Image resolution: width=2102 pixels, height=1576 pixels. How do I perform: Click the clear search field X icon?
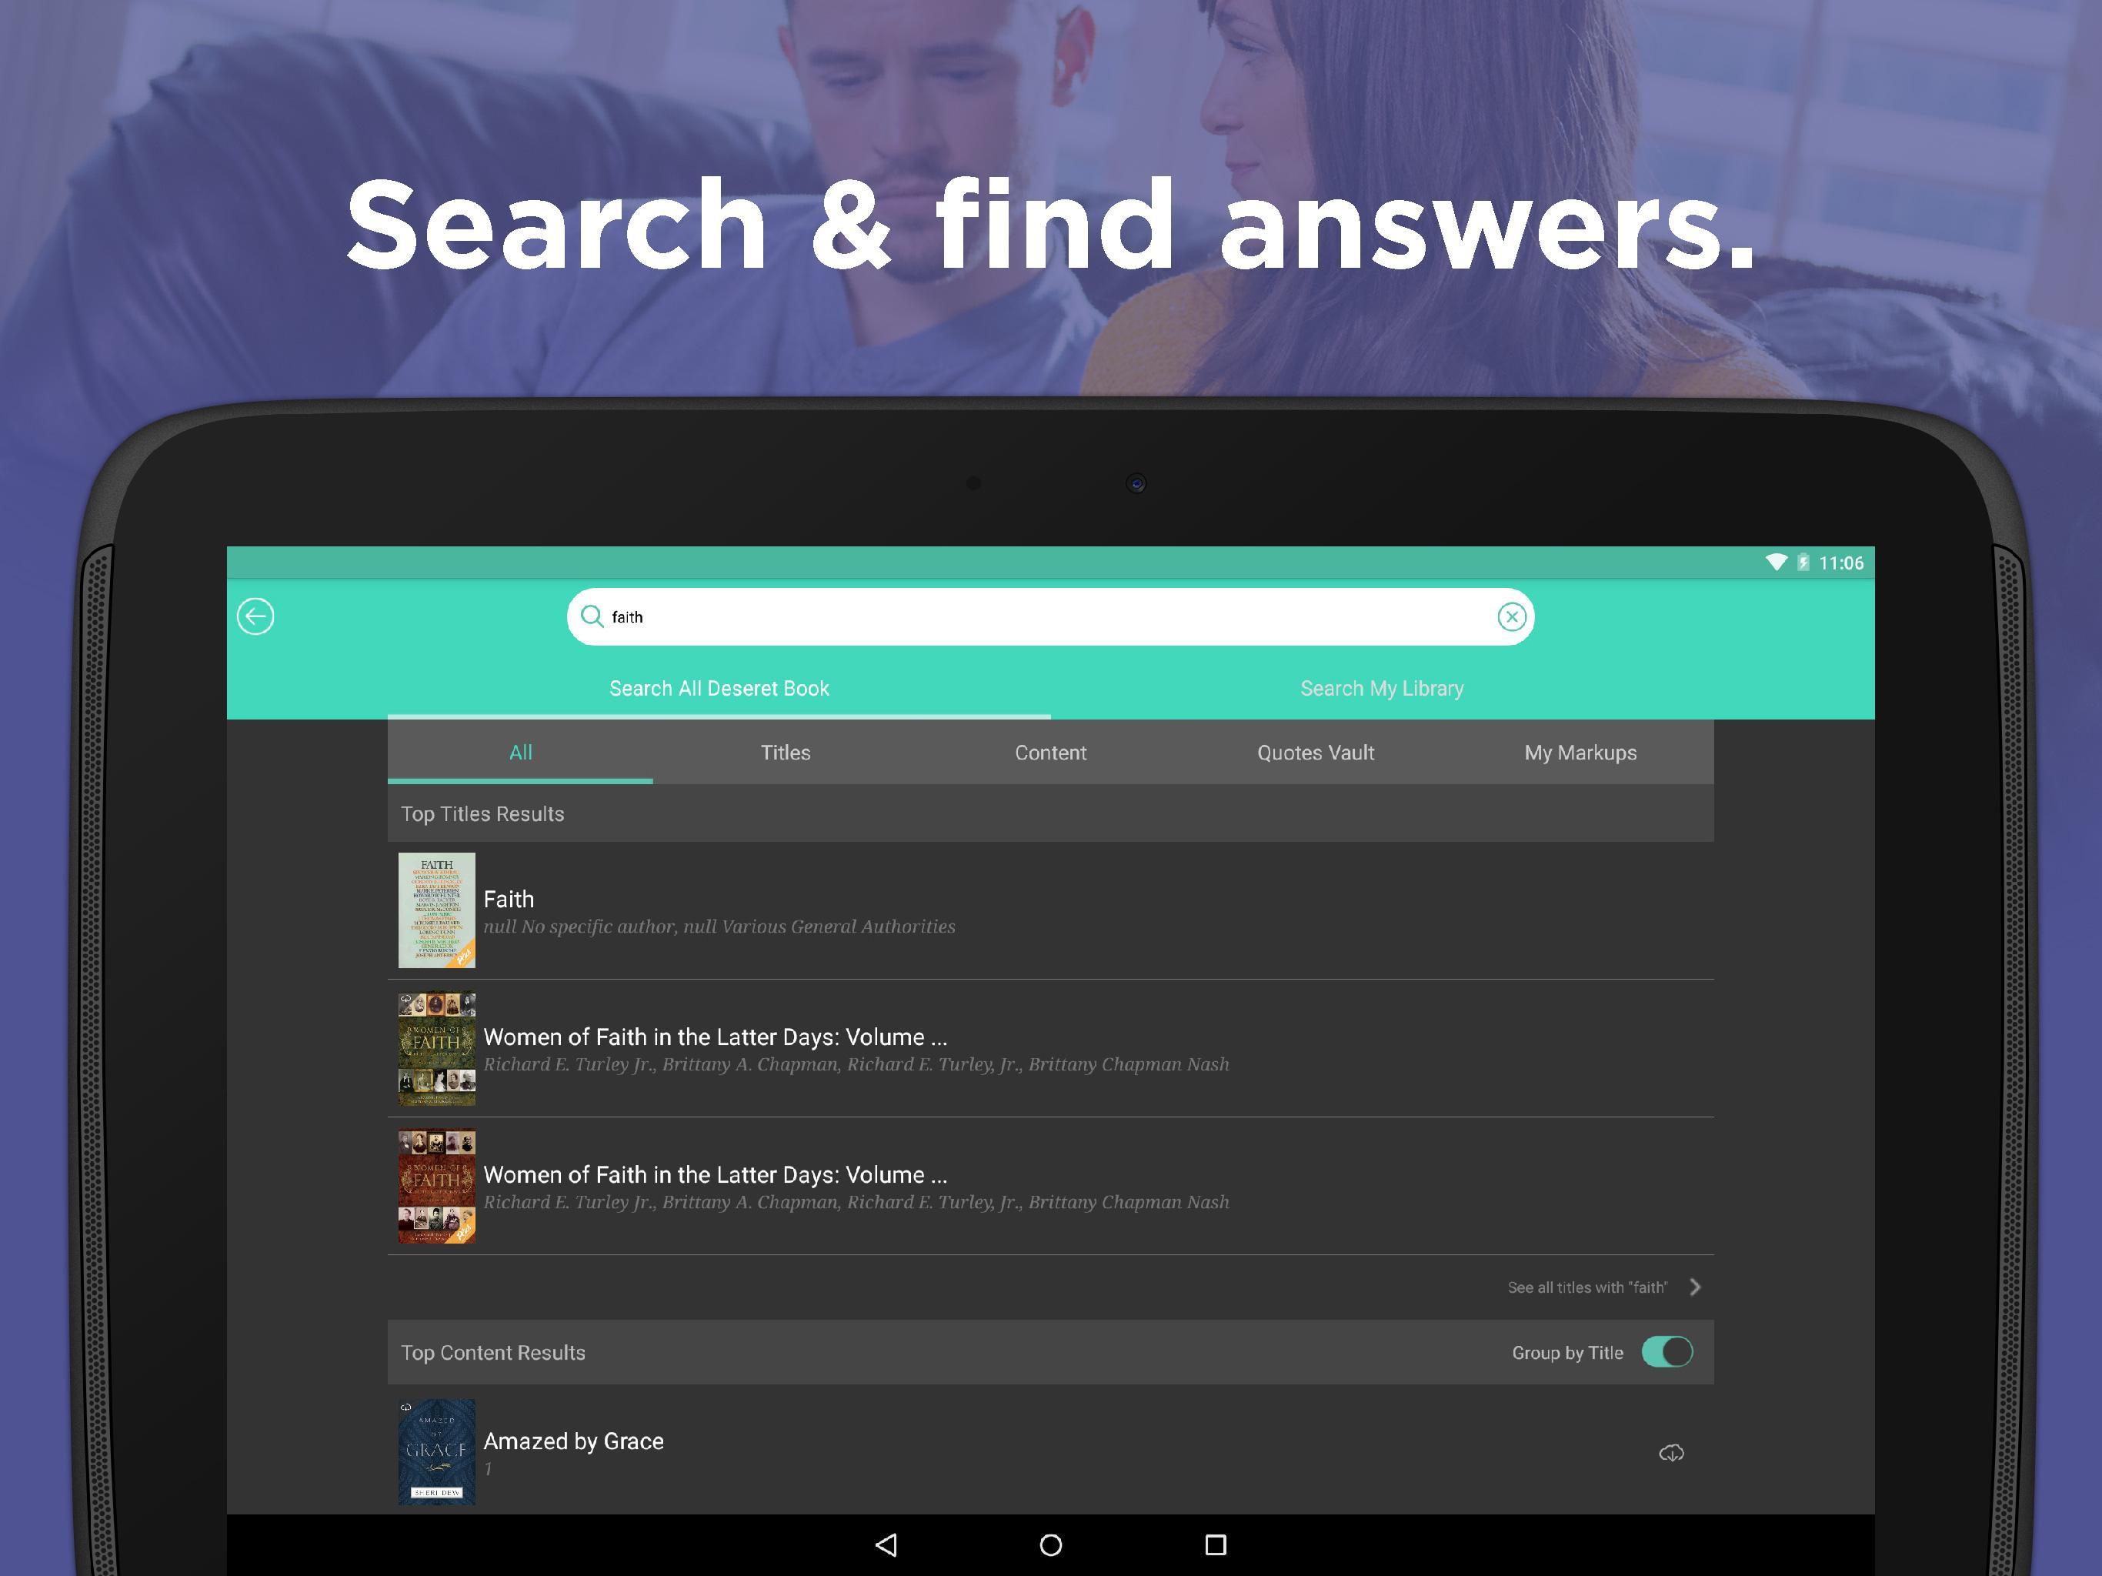pyautogui.click(x=1510, y=616)
